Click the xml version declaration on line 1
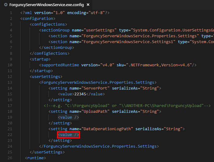 (x=65, y=13)
